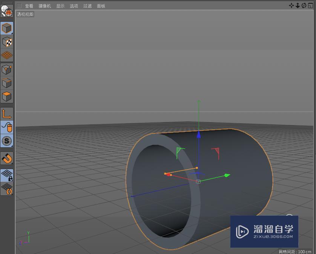Click the blue Z axis arrow handle
The image size is (316, 254).
[x=199, y=135]
